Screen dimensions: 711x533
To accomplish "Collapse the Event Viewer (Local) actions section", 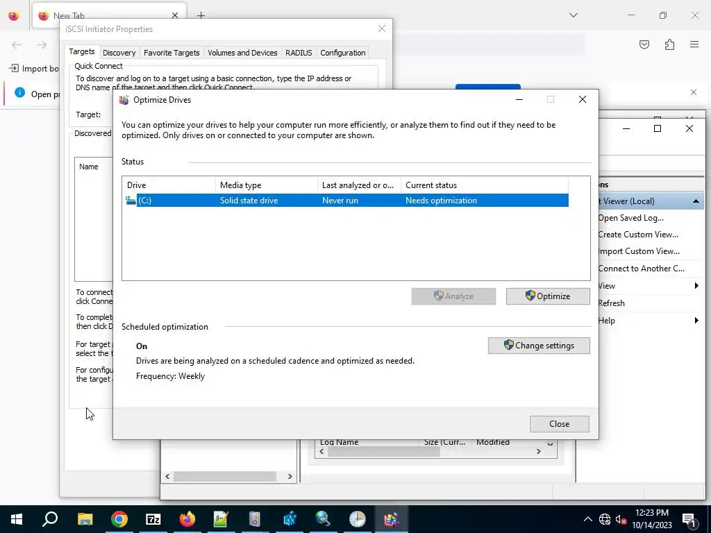I will pyautogui.click(x=696, y=201).
